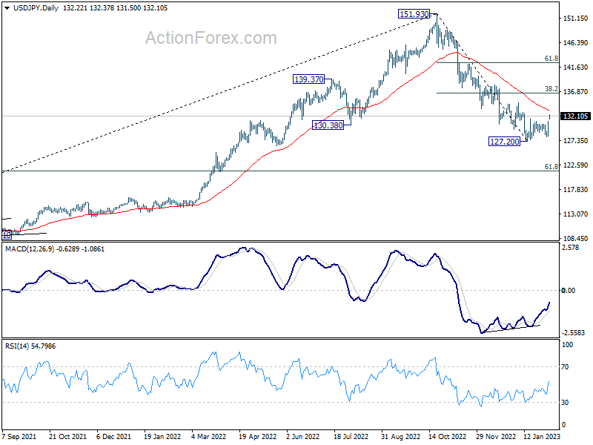Viewport: 593px width, 445px height.
Task: Select the 151.930 peak price label
Action: pyautogui.click(x=414, y=14)
